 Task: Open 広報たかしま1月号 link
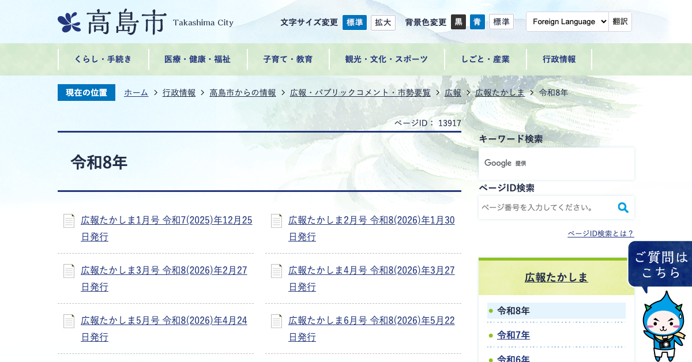(x=167, y=228)
